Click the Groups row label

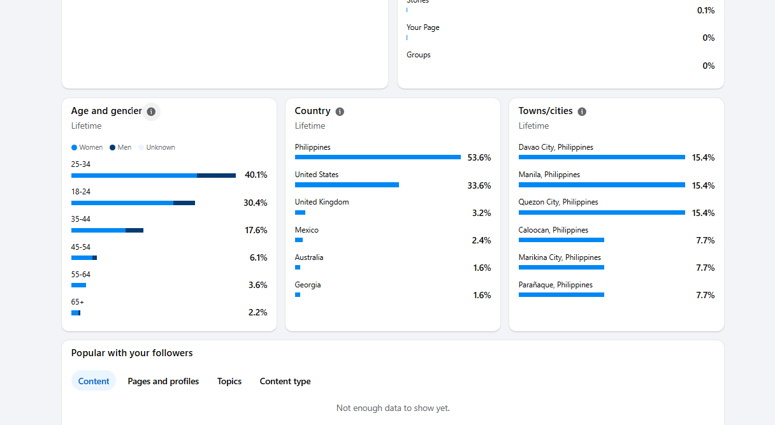tap(419, 55)
